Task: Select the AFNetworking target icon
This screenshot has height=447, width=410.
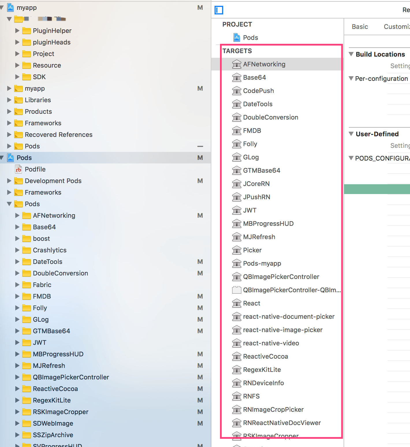Action: [237, 64]
